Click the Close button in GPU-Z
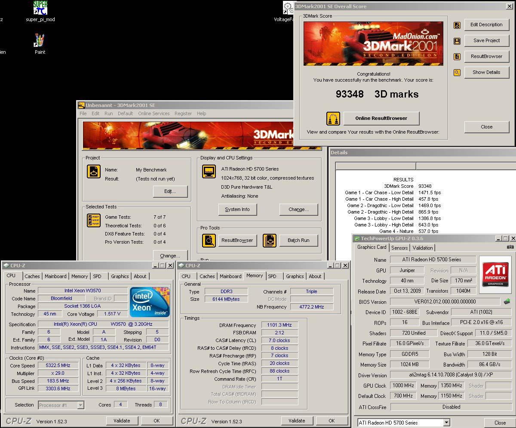The width and height of the screenshot is (516, 428). pos(500,423)
